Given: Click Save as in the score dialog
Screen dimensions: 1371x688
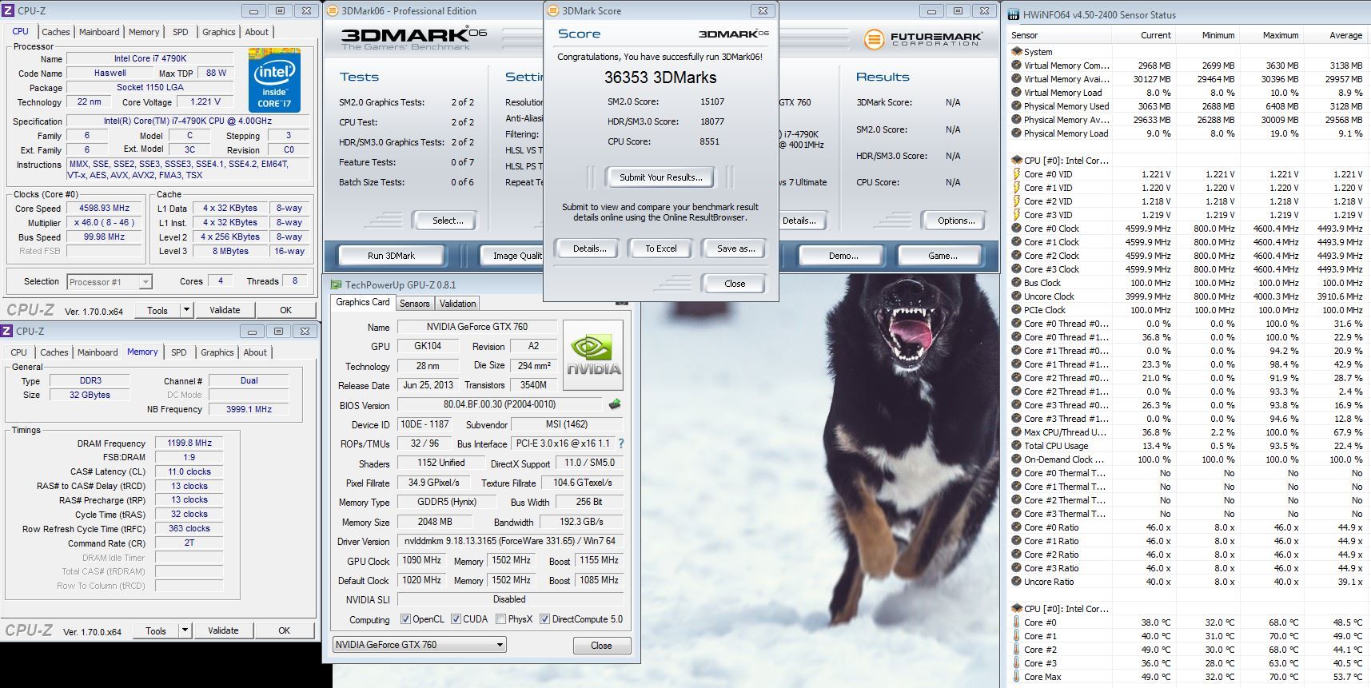Looking at the screenshot, I should coord(735,249).
